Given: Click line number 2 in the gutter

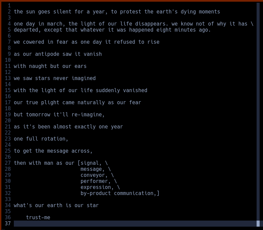Looking at the screenshot, I should tap(9, 12).
